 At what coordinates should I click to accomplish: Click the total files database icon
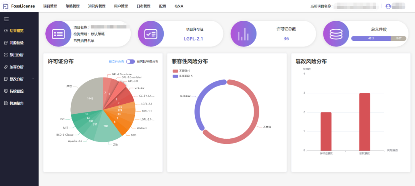336,33
